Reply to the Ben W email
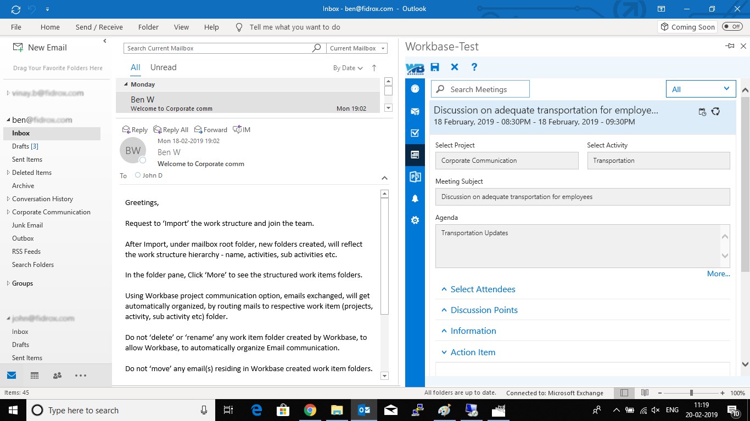The image size is (750, 421). (x=135, y=130)
